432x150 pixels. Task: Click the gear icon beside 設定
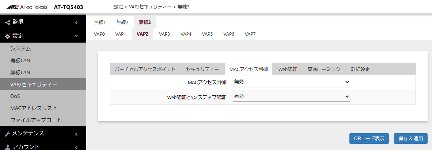7,36
